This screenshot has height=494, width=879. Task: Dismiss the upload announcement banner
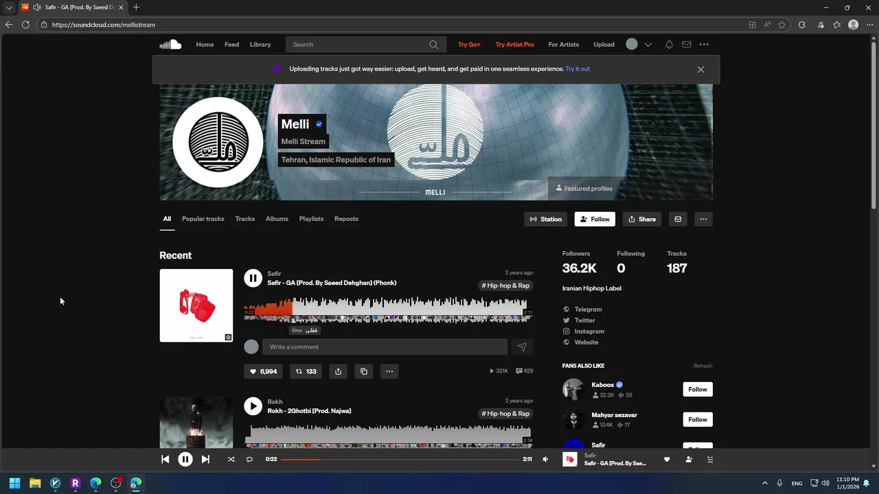tap(700, 69)
